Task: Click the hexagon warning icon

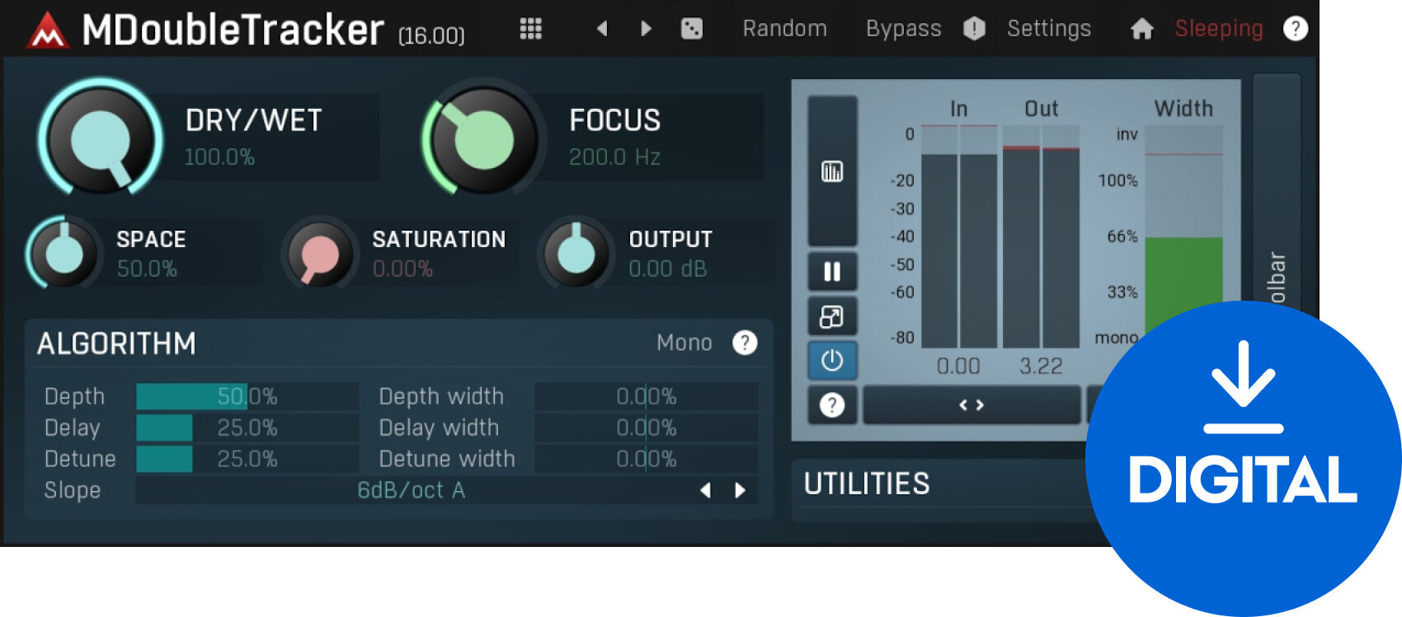Action: 974,29
